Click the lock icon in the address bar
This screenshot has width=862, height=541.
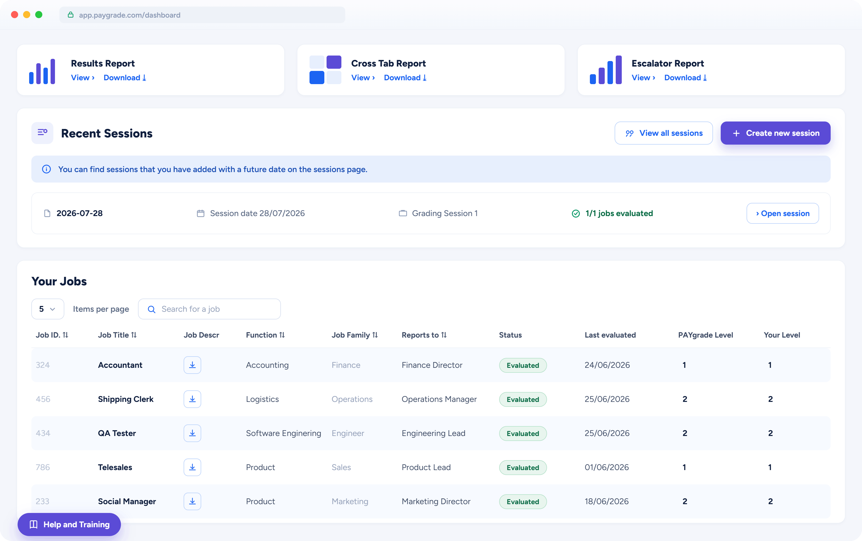(x=71, y=15)
